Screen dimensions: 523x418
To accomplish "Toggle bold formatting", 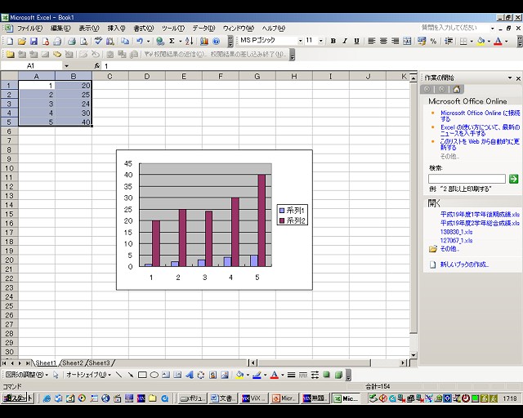I will click(333, 41).
